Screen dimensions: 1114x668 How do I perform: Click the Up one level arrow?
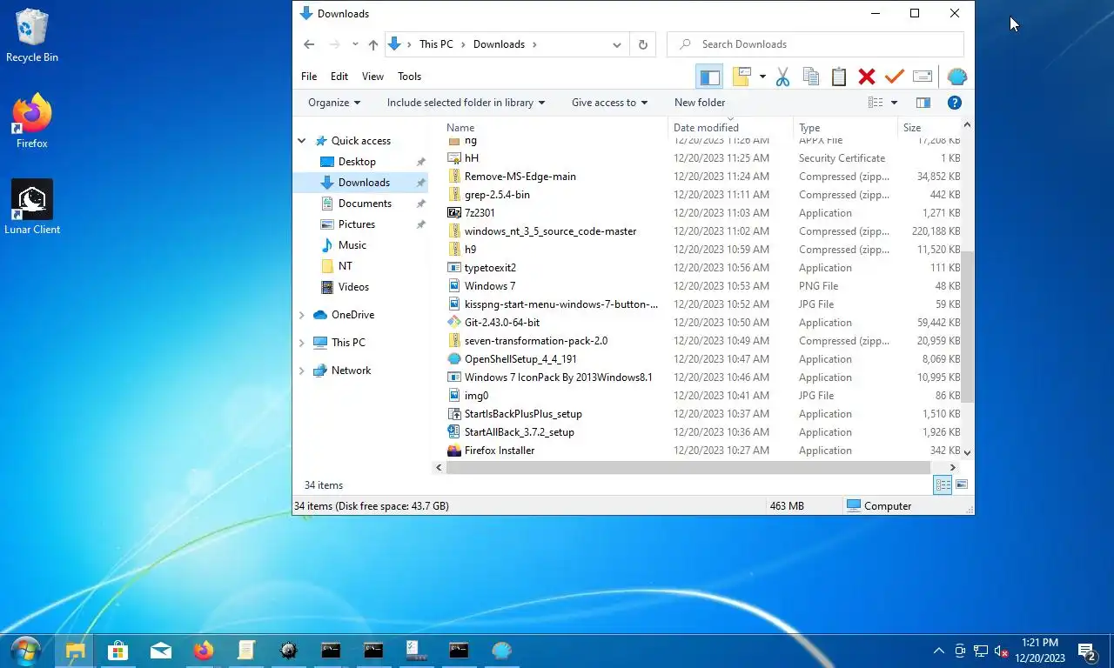click(373, 44)
